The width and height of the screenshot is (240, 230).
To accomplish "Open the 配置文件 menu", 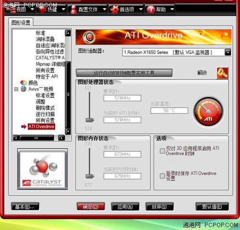I will click(88, 10).
